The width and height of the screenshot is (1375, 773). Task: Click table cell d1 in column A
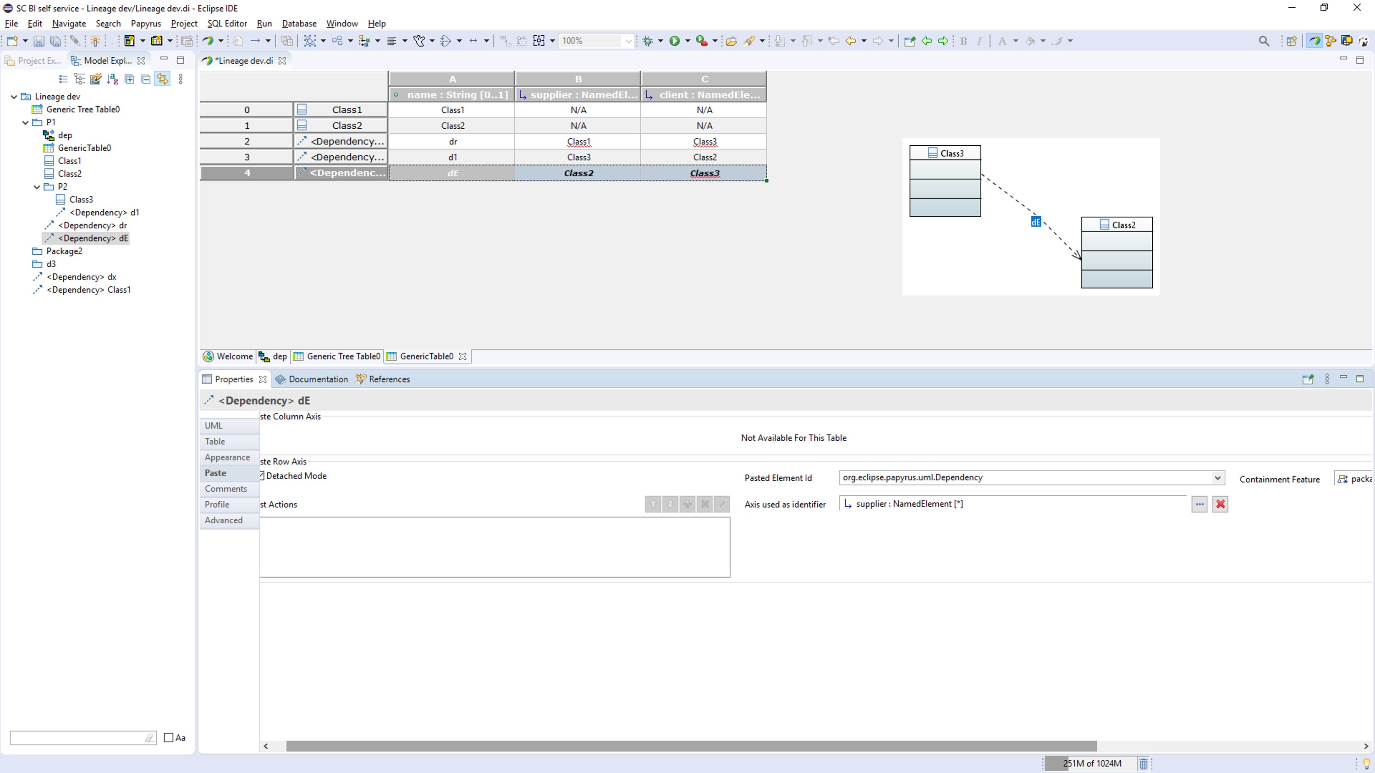(x=452, y=157)
